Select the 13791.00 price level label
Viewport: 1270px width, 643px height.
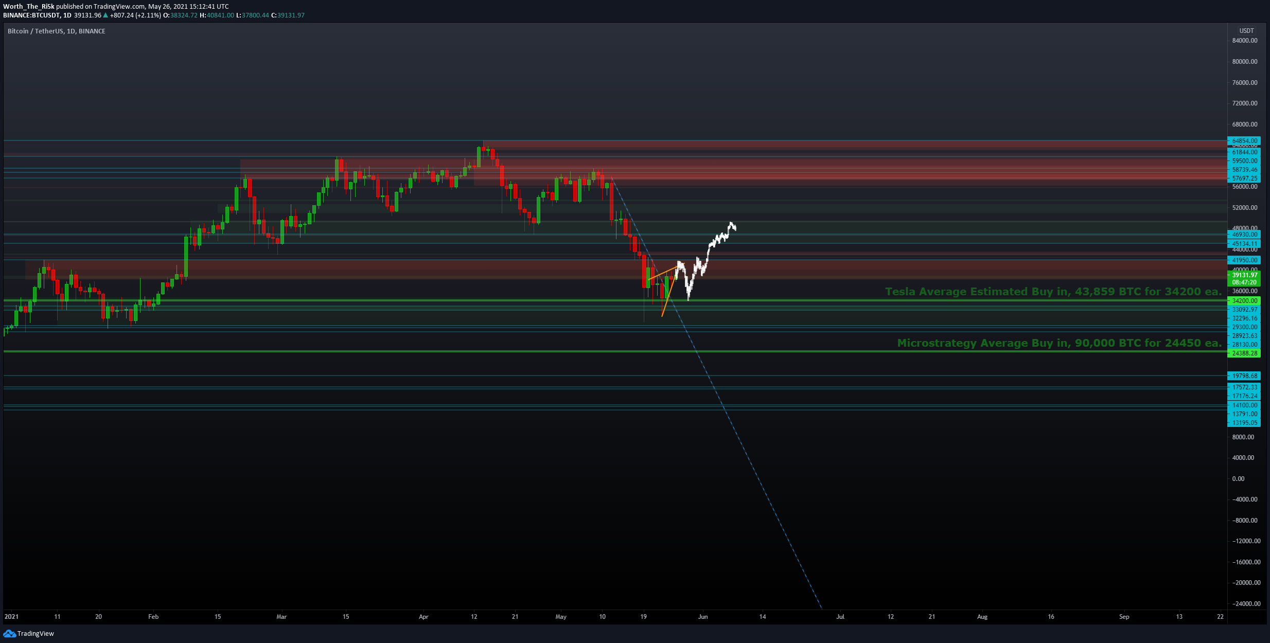tap(1244, 414)
